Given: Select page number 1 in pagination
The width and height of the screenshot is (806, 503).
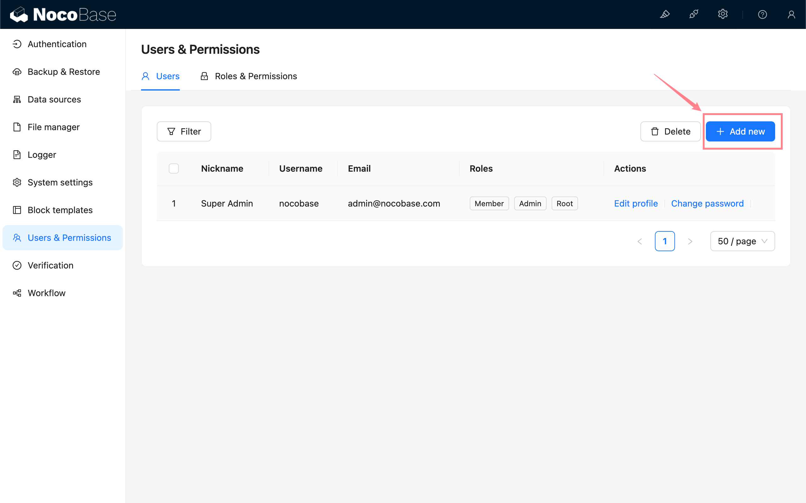Looking at the screenshot, I should (x=664, y=241).
